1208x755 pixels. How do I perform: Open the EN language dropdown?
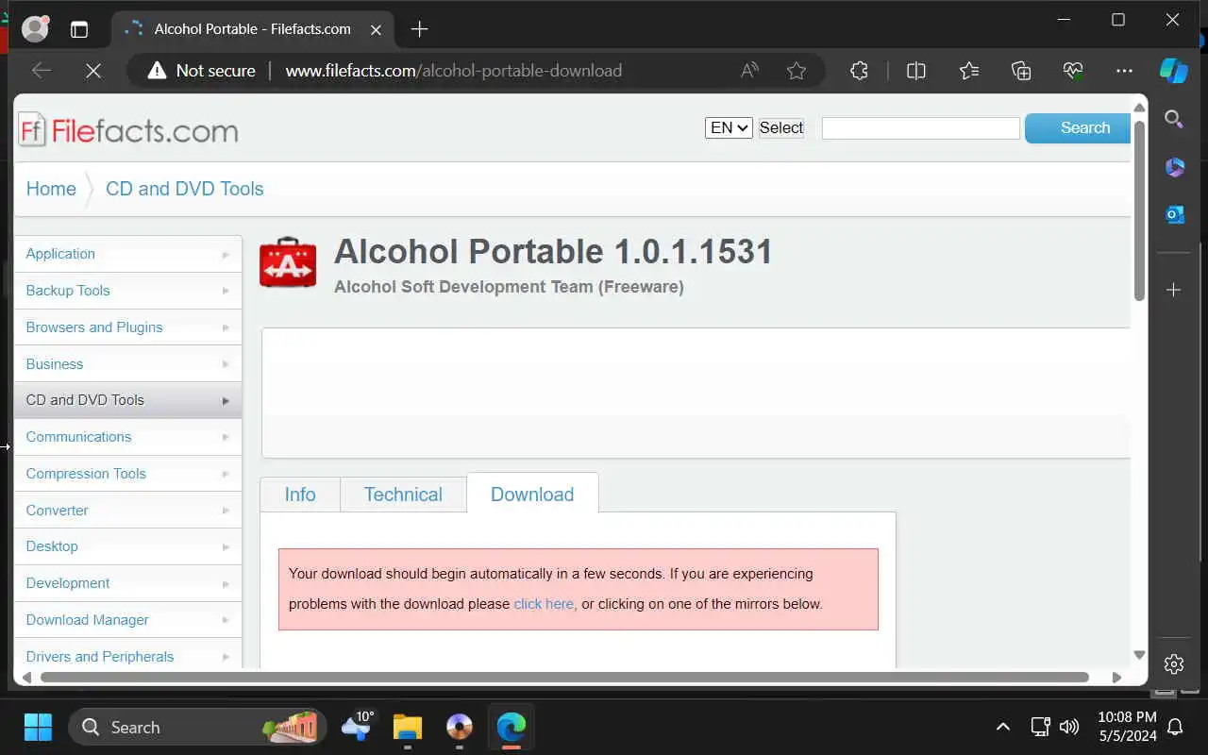[x=729, y=127]
